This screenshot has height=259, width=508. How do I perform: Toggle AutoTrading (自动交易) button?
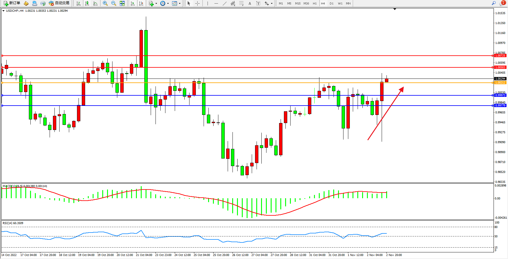tap(59, 3)
